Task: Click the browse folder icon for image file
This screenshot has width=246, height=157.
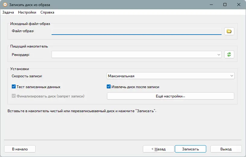Action: coord(229,31)
